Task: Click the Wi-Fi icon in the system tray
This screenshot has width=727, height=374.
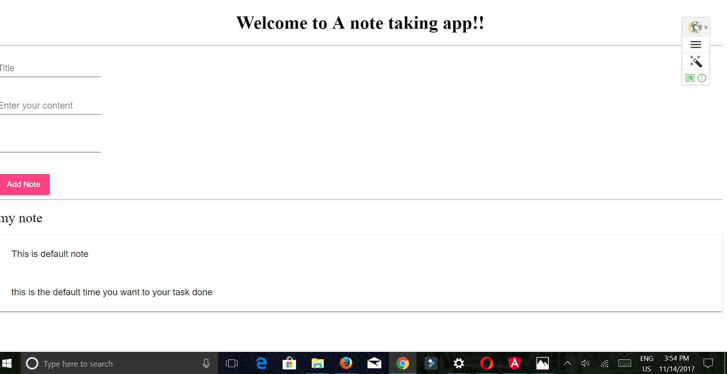Action: [605, 363]
